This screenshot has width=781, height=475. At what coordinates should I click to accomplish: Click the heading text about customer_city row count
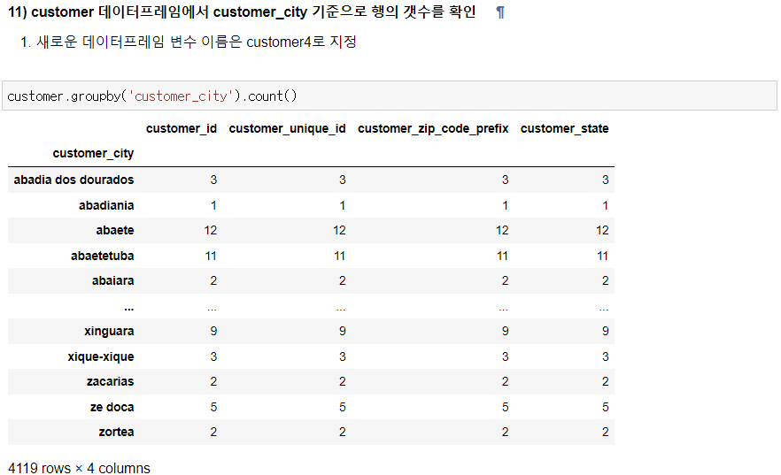[x=242, y=11]
